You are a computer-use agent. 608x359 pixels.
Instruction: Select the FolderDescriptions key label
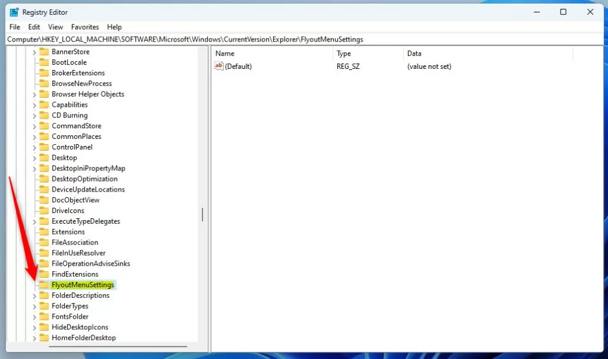(x=81, y=296)
